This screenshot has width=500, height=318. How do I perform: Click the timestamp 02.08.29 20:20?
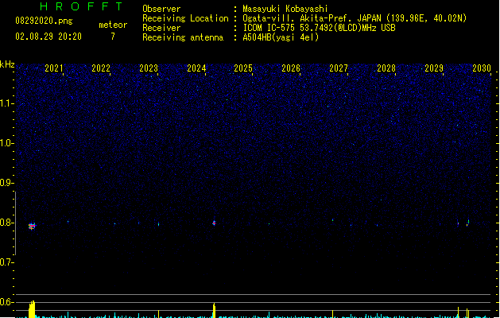48,37
